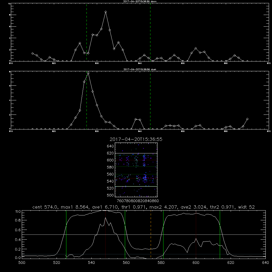Viewport: 272px width, 272px height.
Task: Click upper white horizontal line in small image
Action: [x=136, y=153]
